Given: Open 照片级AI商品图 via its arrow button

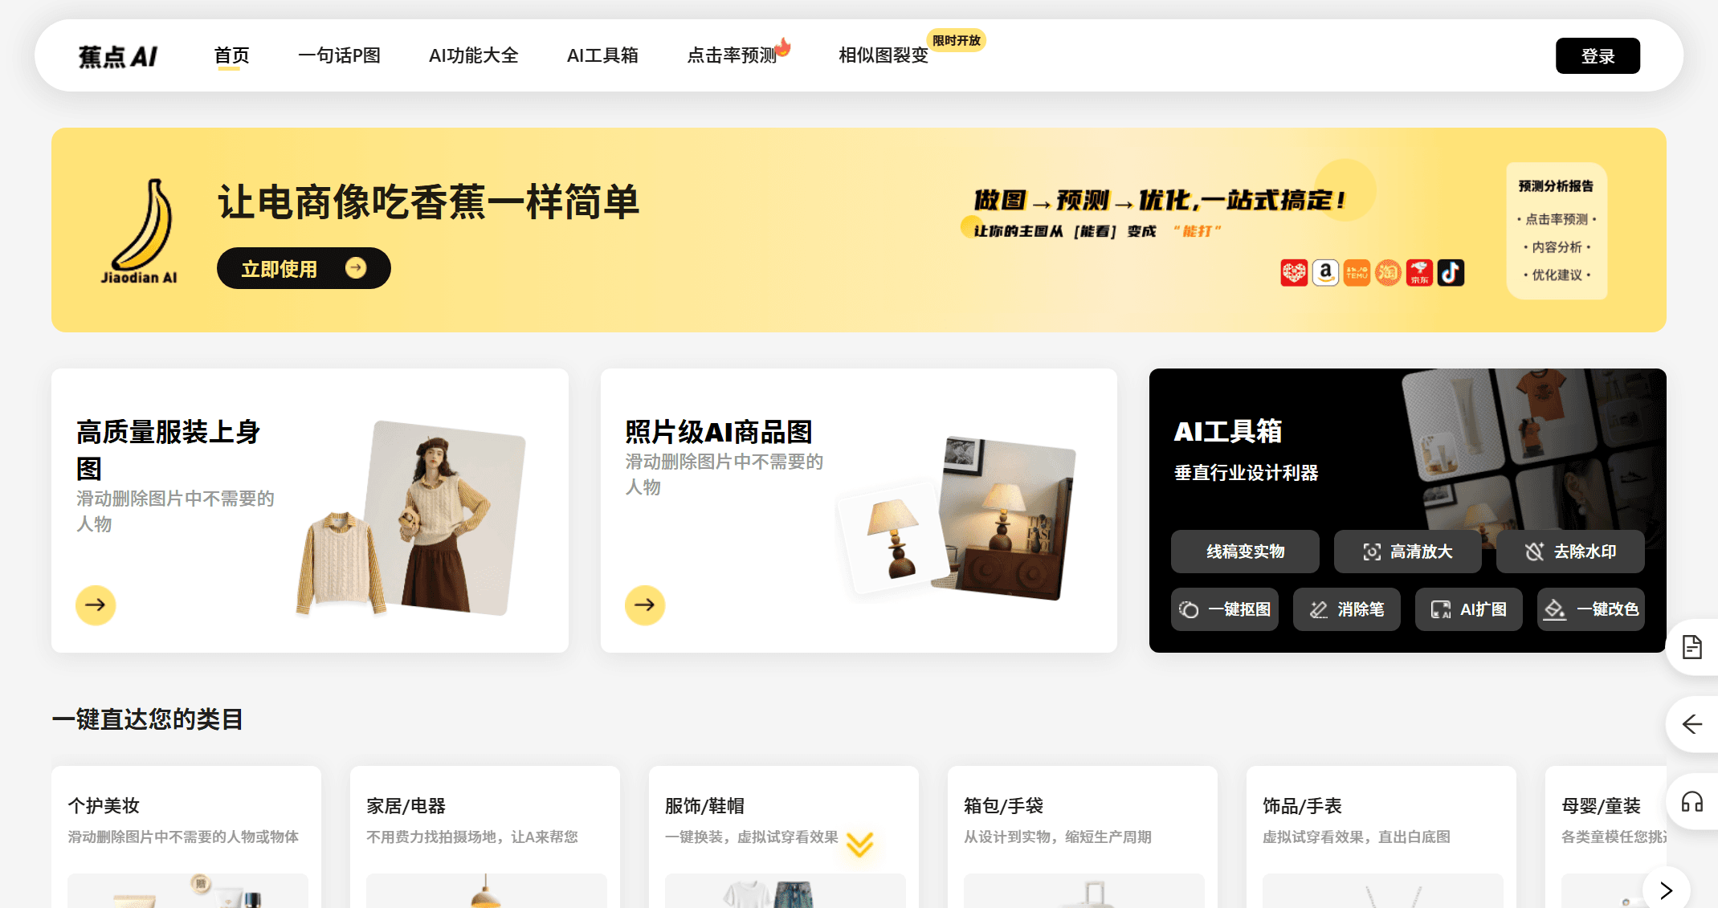Looking at the screenshot, I should (643, 605).
